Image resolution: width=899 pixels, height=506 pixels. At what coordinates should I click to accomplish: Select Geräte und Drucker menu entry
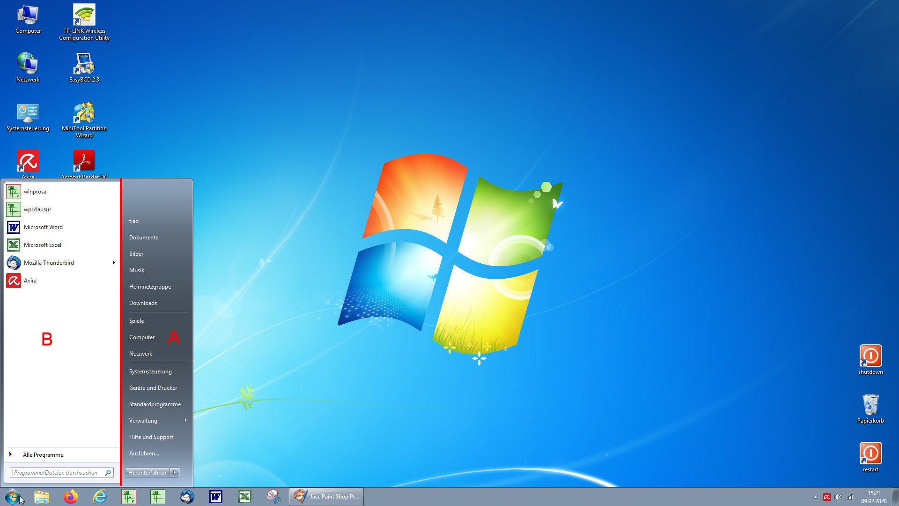(x=153, y=388)
